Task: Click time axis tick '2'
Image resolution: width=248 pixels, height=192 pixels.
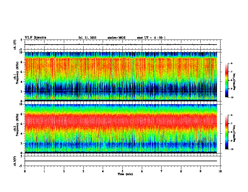Action: click(x=64, y=171)
